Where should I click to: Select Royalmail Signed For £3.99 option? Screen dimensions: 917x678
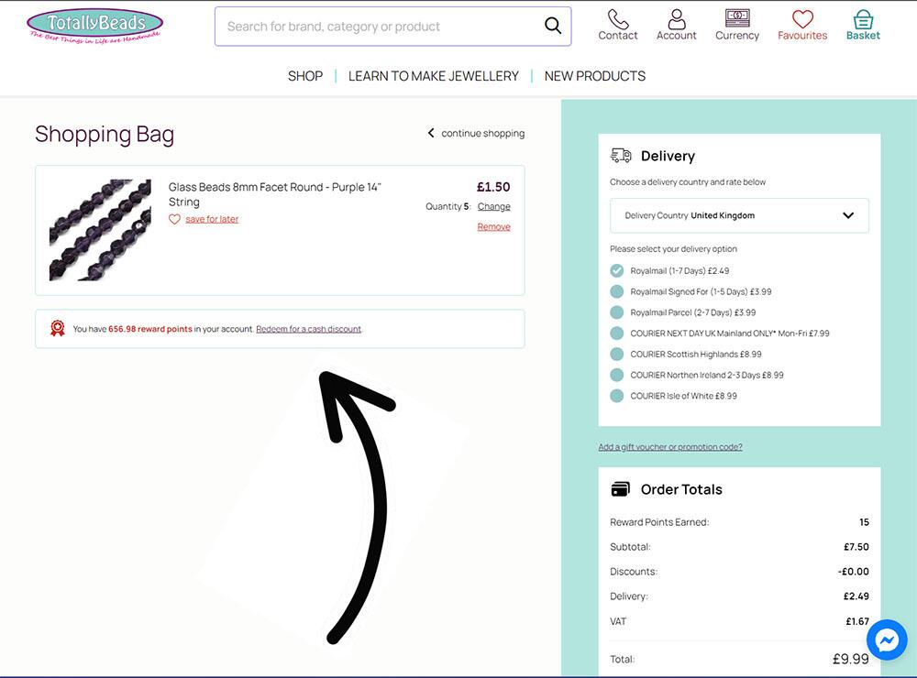[x=617, y=291]
